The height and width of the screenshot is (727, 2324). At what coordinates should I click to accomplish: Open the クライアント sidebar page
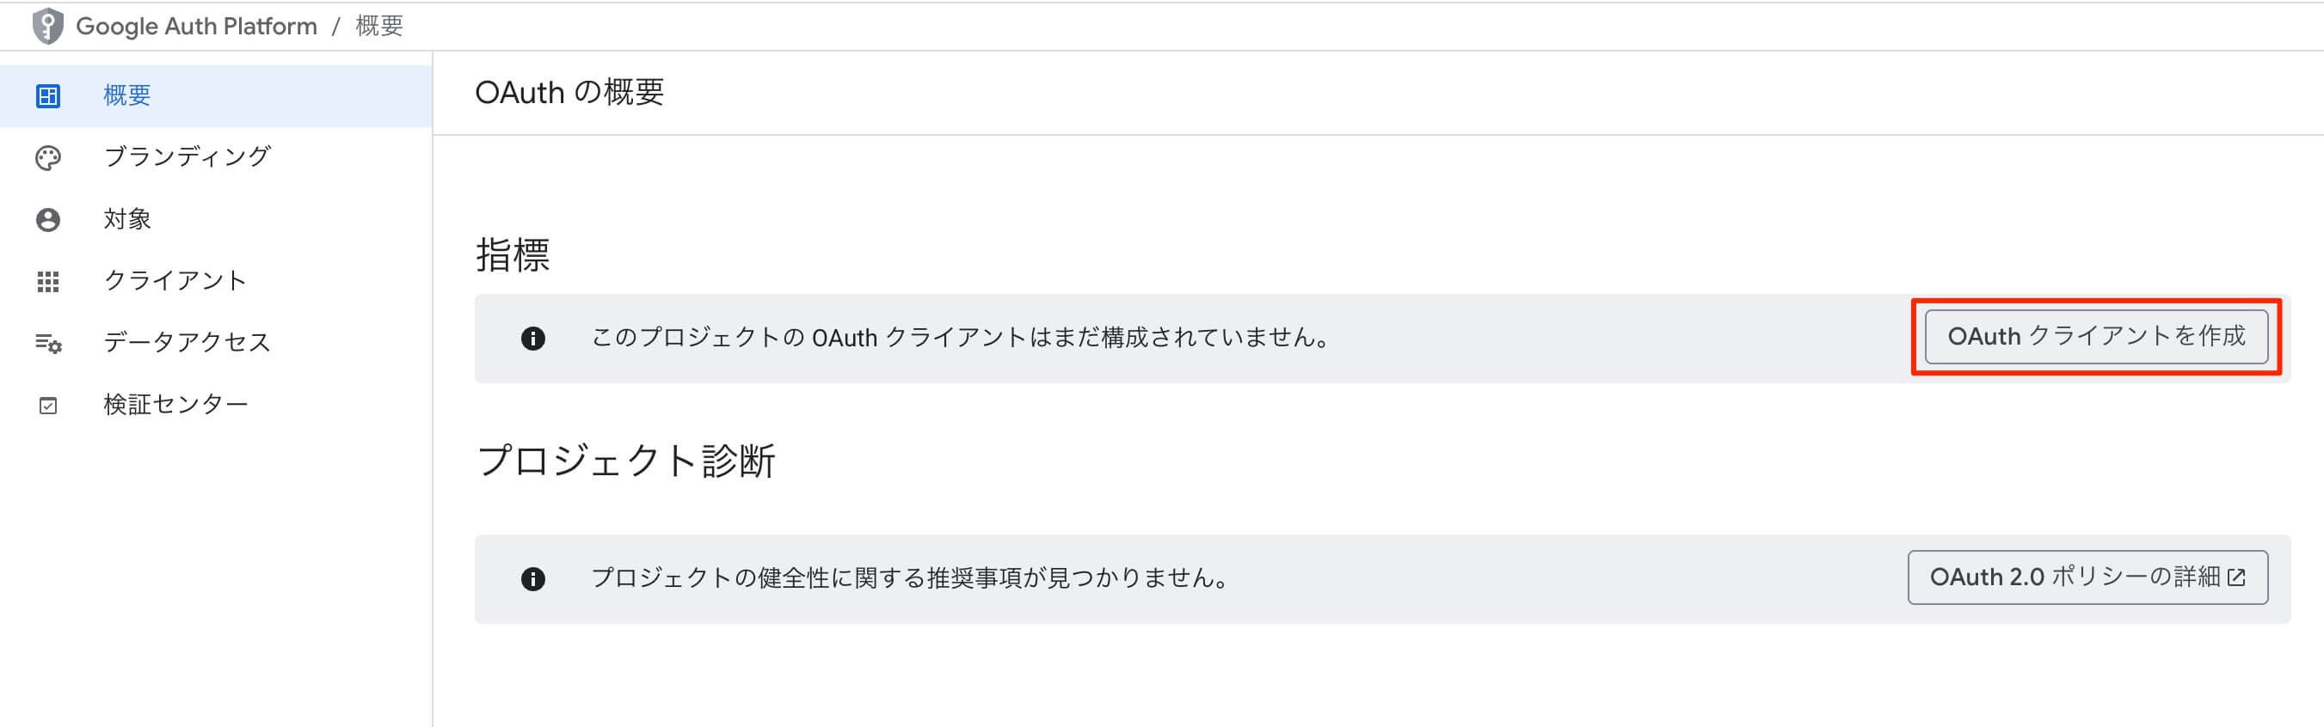176,281
